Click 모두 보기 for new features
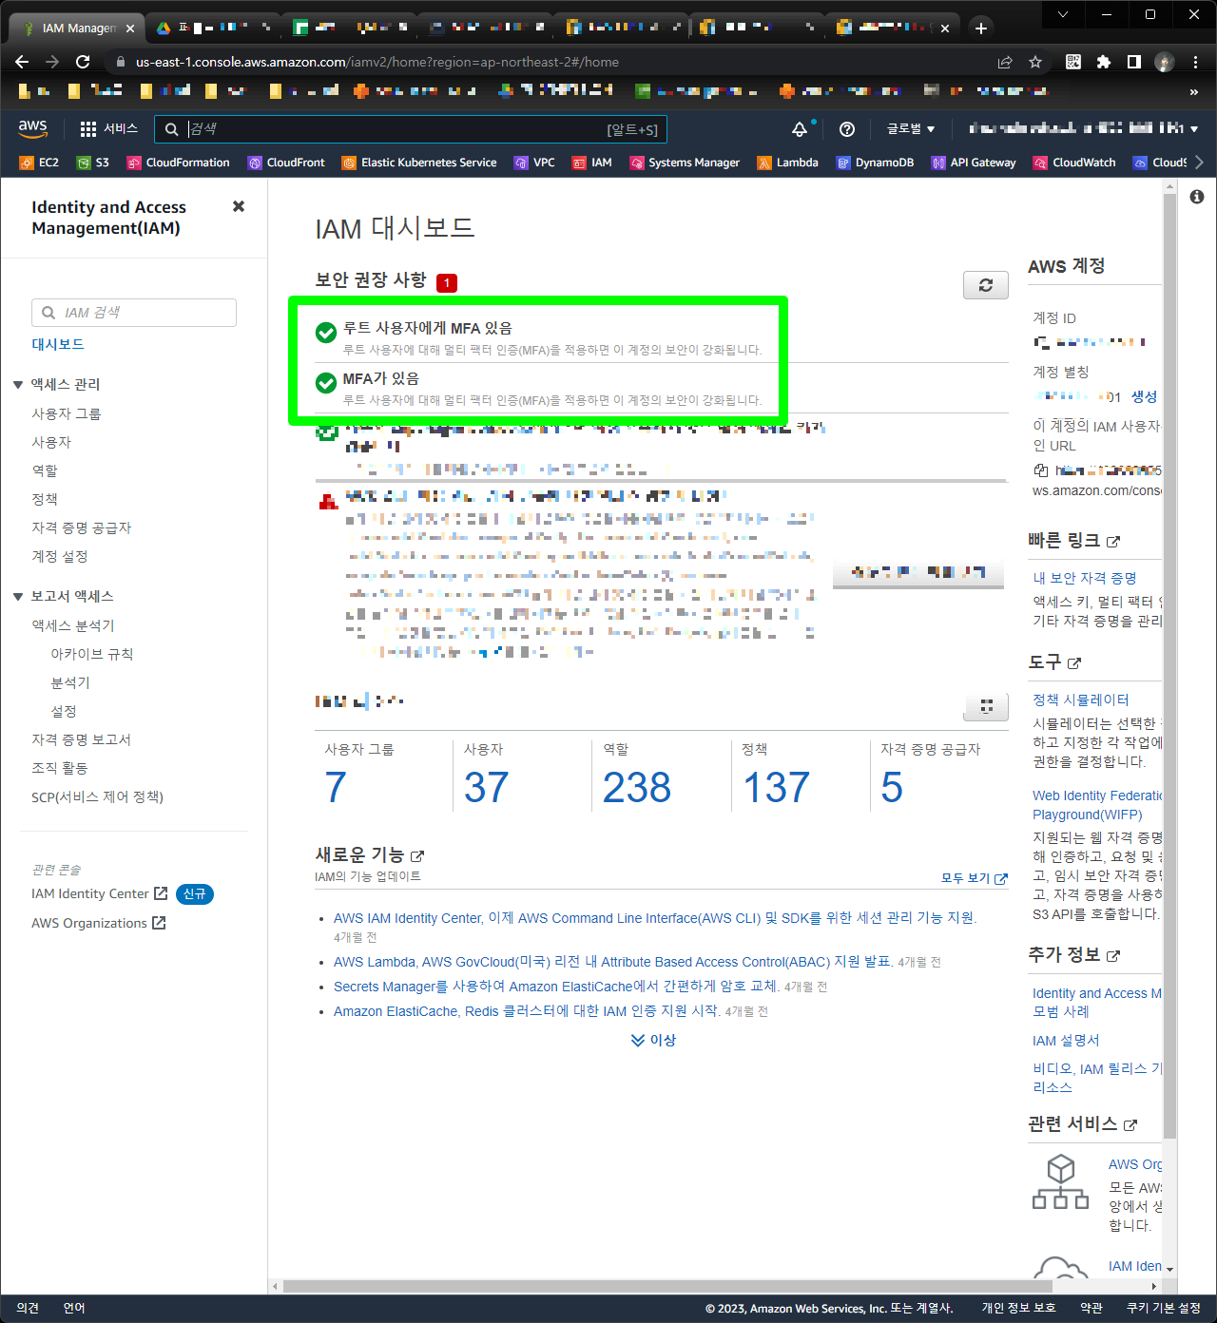This screenshot has height=1323, width=1217. (974, 878)
